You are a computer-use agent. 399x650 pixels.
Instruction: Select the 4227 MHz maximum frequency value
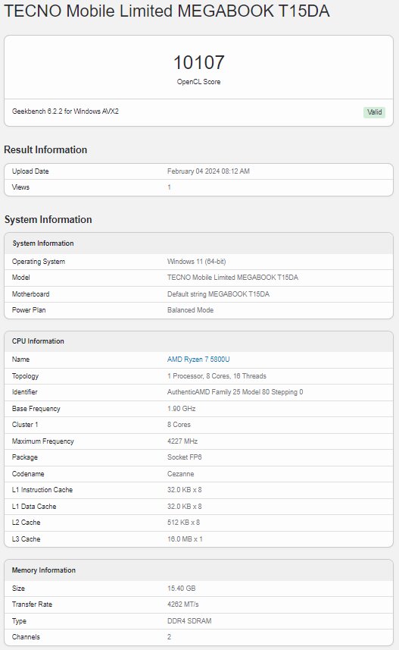(x=182, y=441)
